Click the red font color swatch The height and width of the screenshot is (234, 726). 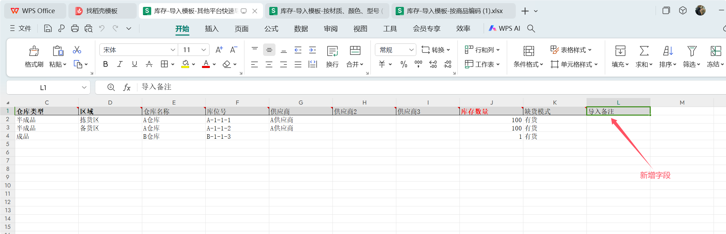pyautogui.click(x=206, y=64)
